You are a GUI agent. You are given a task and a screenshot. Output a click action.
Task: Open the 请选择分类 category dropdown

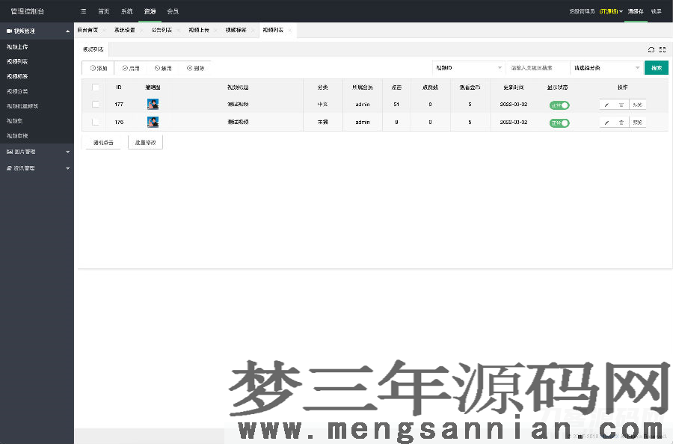point(606,68)
